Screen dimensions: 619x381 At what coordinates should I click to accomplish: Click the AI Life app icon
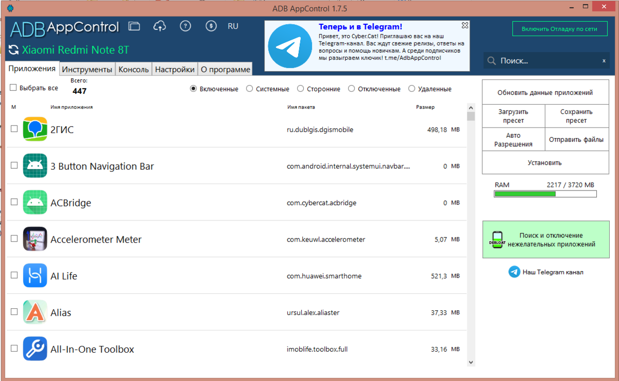point(35,276)
